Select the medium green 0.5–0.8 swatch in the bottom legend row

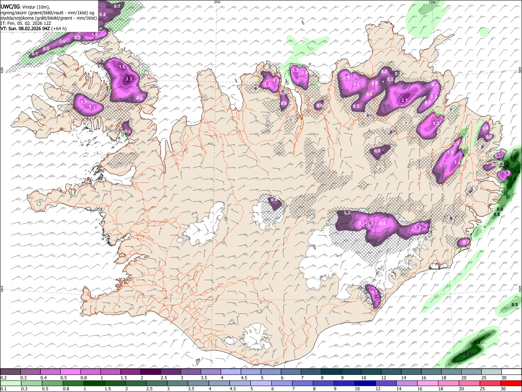(52, 383)
